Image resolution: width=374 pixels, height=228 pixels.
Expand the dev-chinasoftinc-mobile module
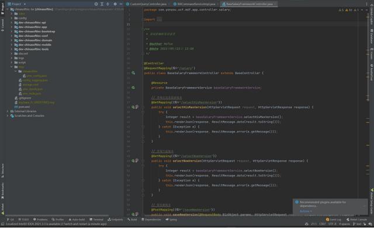[12, 45]
